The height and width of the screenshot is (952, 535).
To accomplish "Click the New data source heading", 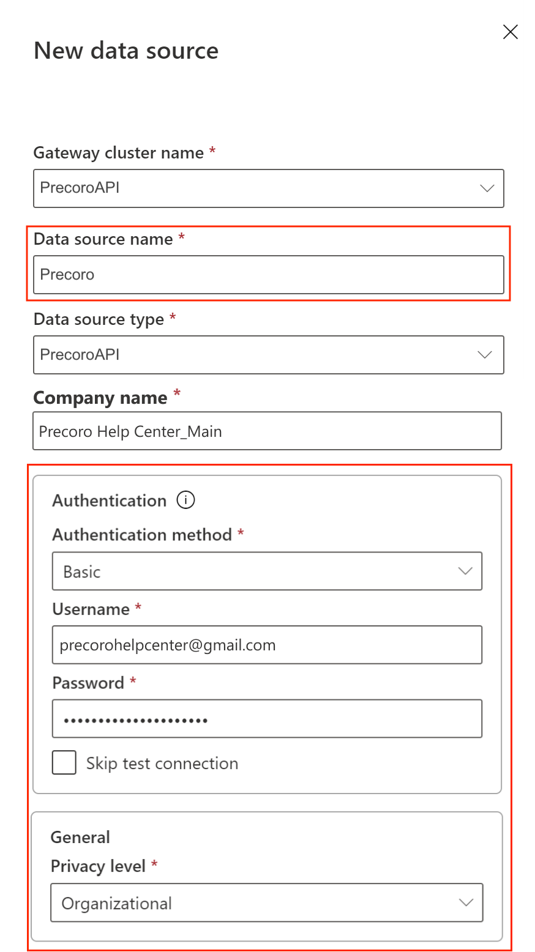I will (x=126, y=51).
